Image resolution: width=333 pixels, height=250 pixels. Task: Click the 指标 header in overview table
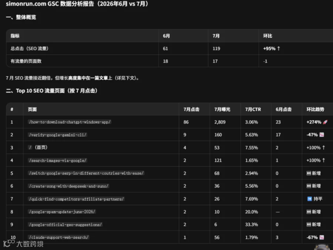pyautogui.click(x=15, y=36)
